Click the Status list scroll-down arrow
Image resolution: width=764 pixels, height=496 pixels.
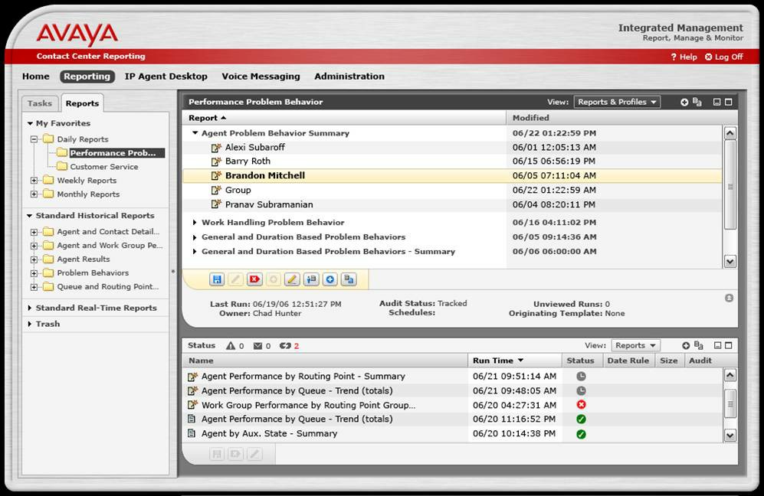point(730,436)
